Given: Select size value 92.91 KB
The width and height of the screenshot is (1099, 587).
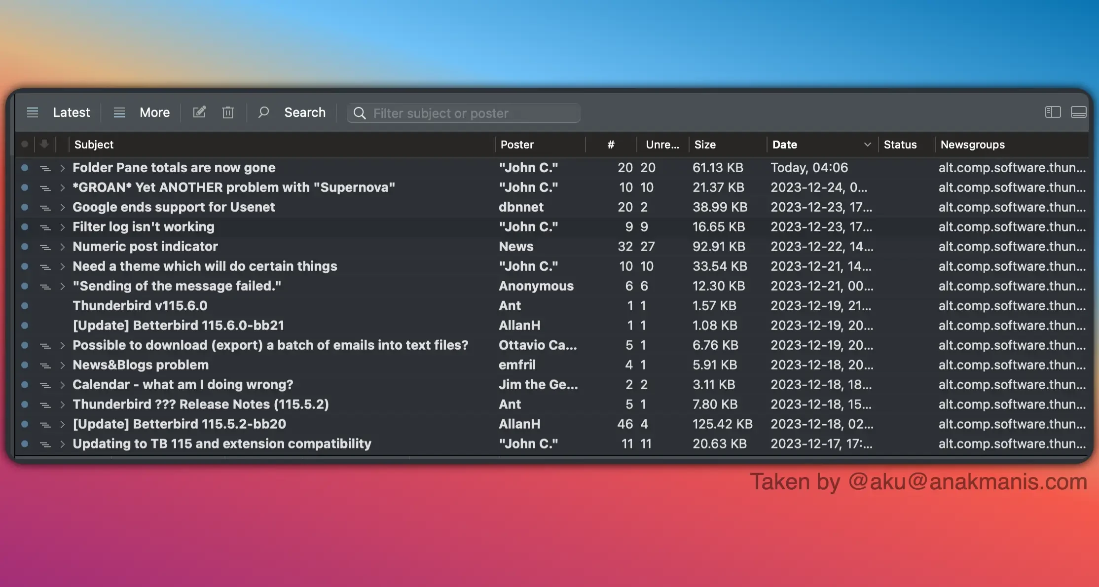Looking at the screenshot, I should [x=719, y=247].
